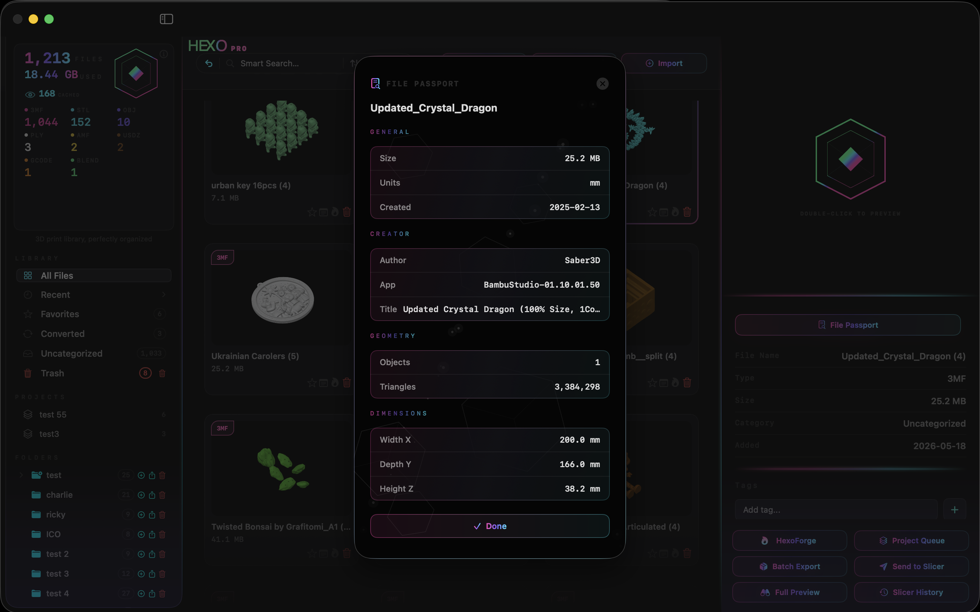
Task: Start Batch Export
Action: click(x=789, y=566)
